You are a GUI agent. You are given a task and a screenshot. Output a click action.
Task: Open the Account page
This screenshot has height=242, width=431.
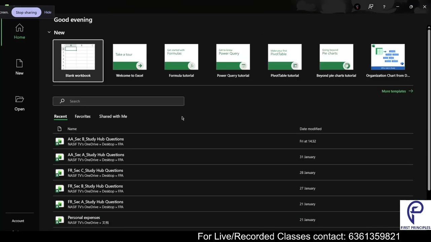18,221
